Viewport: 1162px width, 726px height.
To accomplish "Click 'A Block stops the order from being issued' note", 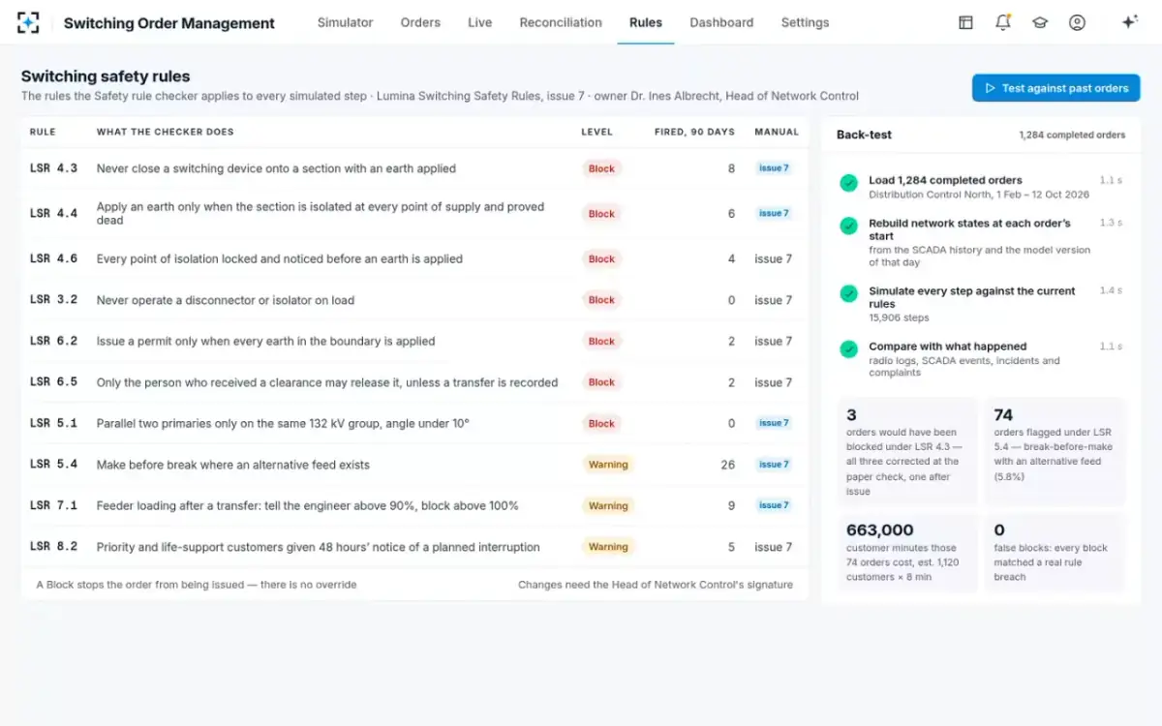I will pos(197,585).
